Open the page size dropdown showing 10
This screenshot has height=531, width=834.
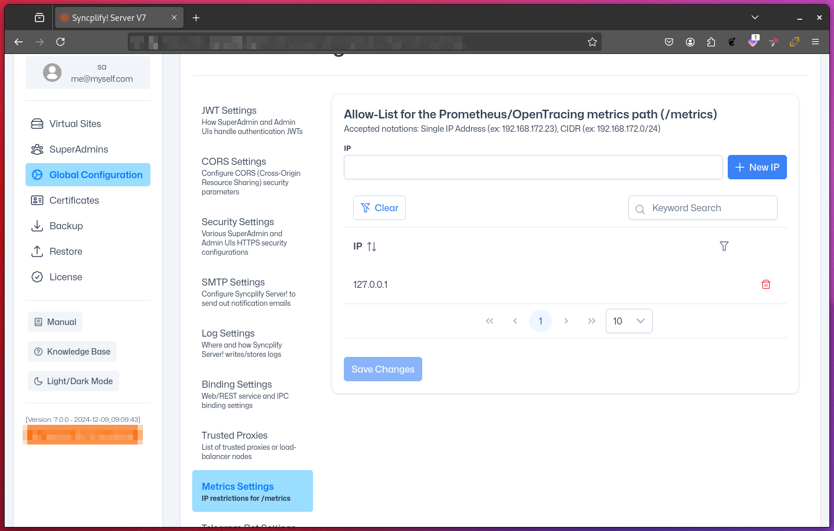point(629,321)
